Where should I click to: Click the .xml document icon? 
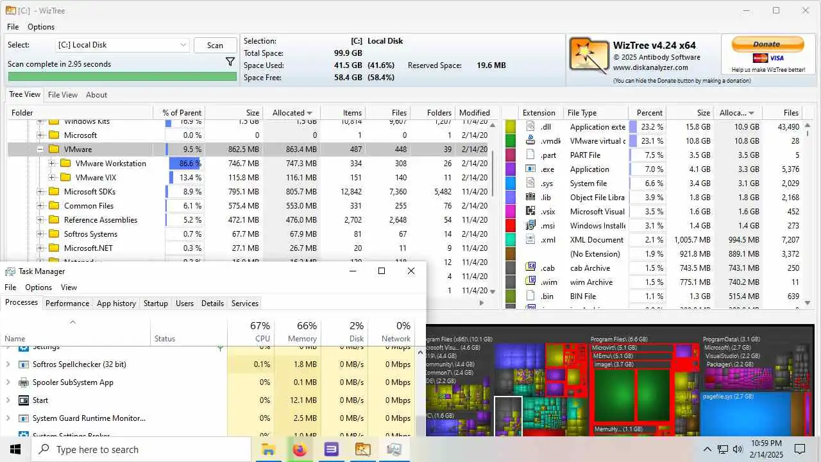[x=530, y=239]
